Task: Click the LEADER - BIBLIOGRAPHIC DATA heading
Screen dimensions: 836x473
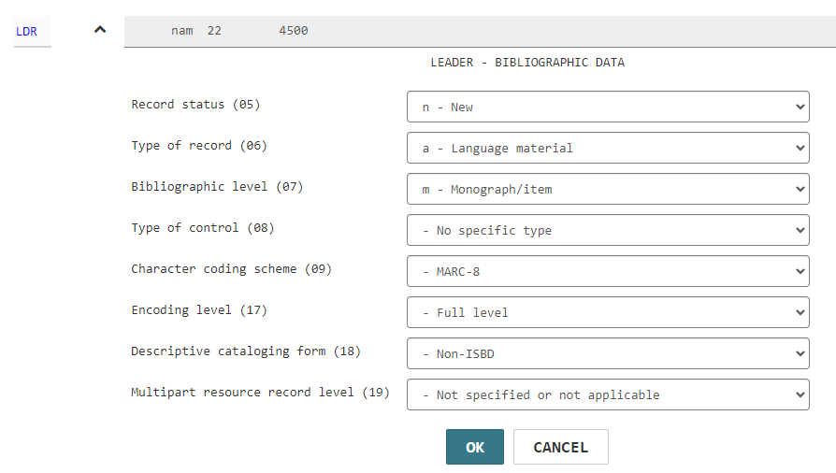Action: coord(527,63)
